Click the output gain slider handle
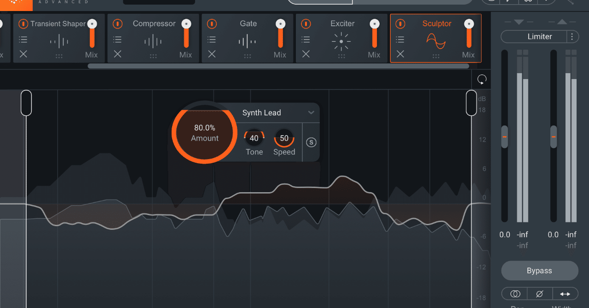The image size is (589, 308). click(x=554, y=137)
